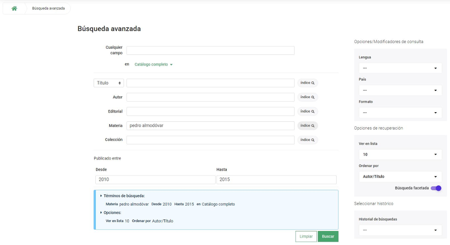Disable the Búsqueda facetada switch
This screenshot has width=450, height=245.
(x=435, y=188)
